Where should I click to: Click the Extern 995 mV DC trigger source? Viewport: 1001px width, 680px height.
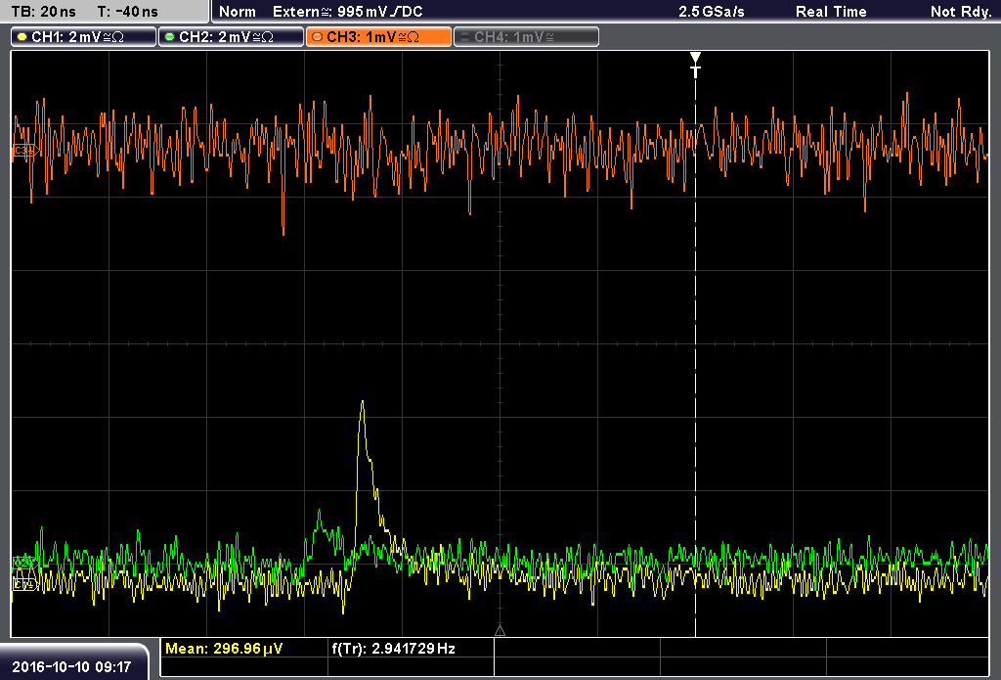click(x=347, y=12)
